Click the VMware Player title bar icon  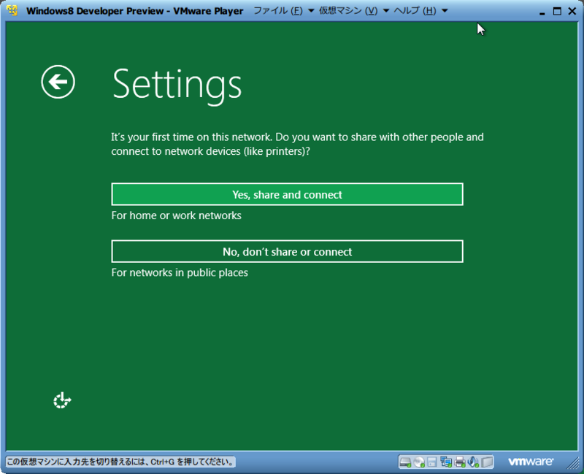[x=12, y=10]
